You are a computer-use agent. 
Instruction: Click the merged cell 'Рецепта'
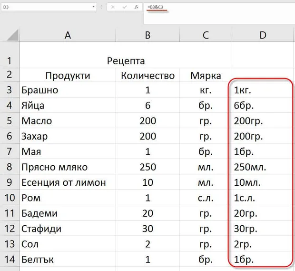126,55
